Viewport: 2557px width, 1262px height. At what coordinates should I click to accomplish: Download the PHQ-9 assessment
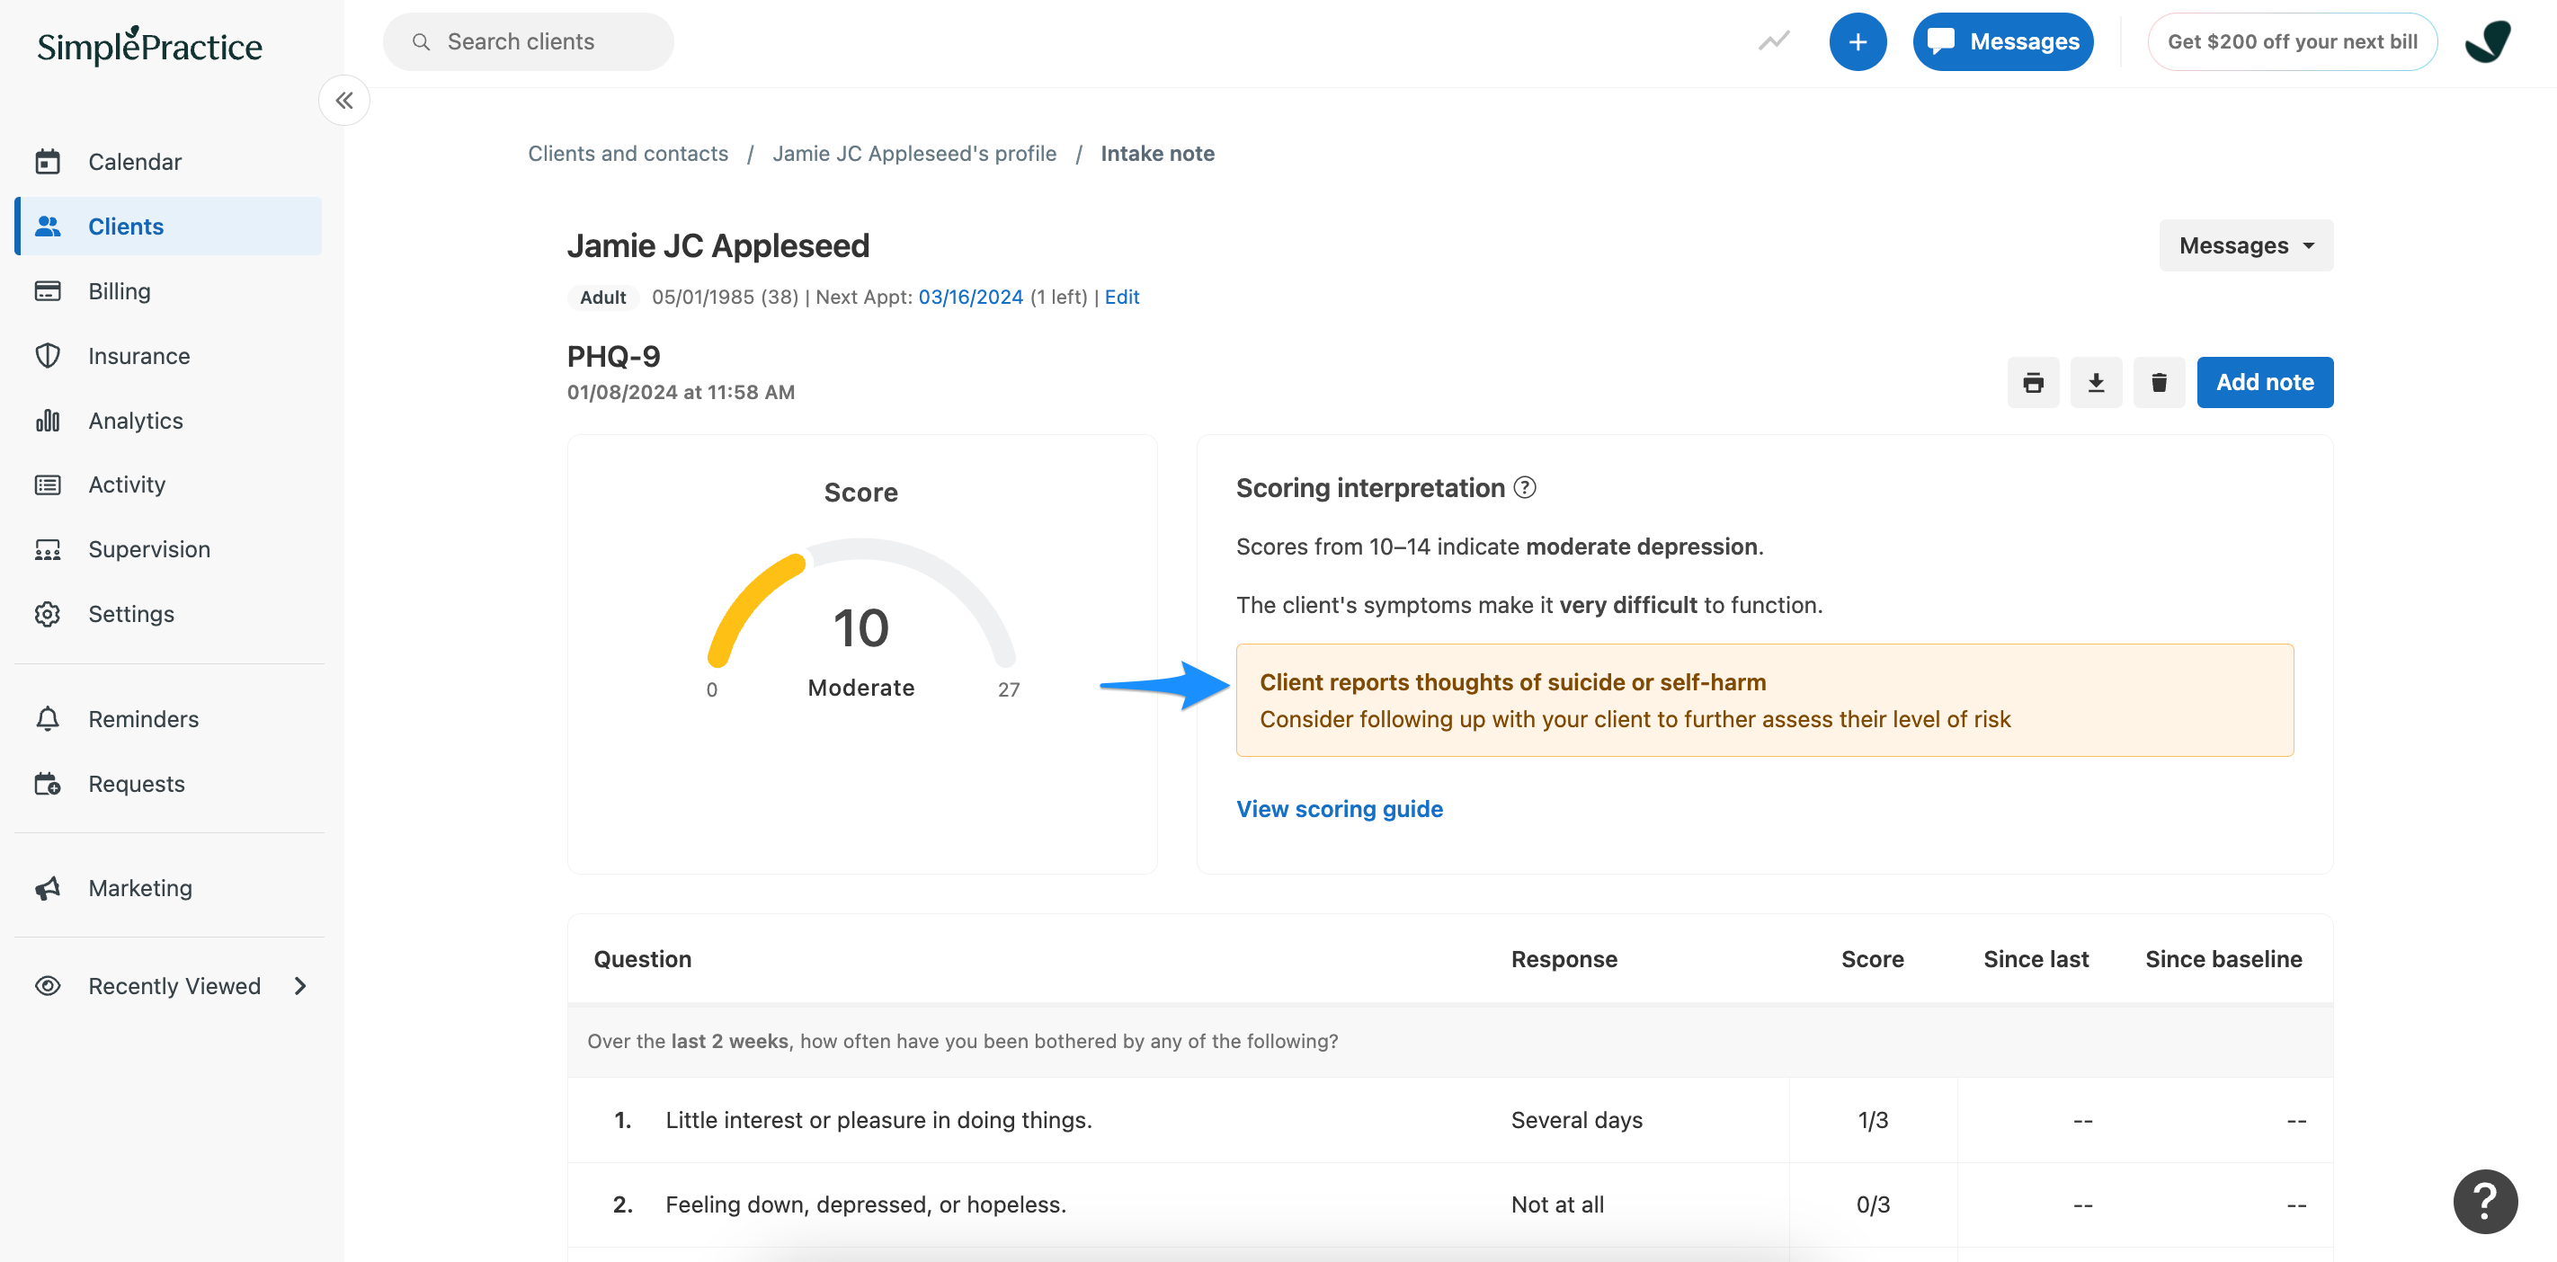2096,382
